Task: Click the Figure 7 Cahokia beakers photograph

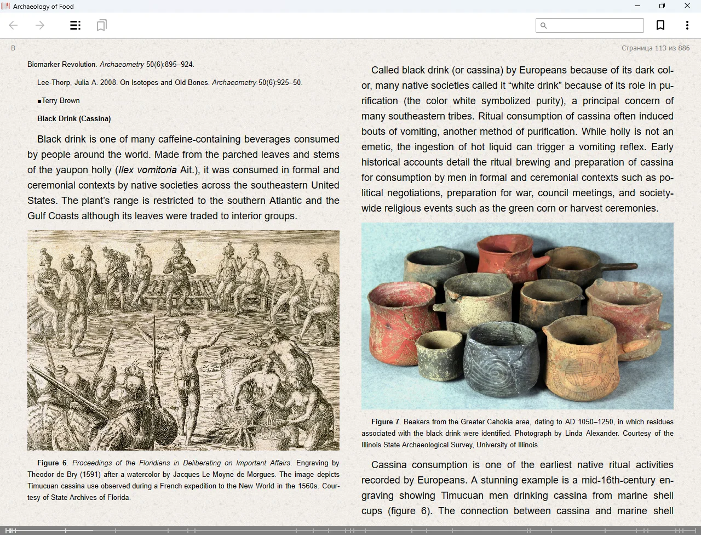Action: click(x=517, y=316)
